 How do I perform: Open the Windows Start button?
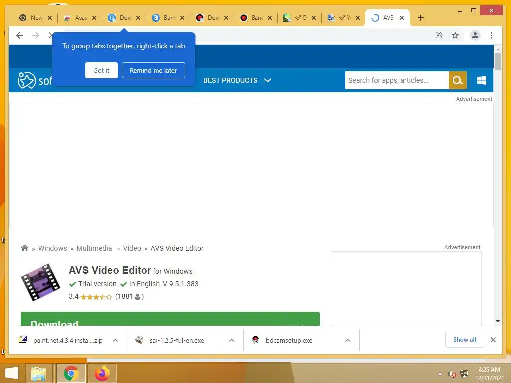[x=12, y=373]
